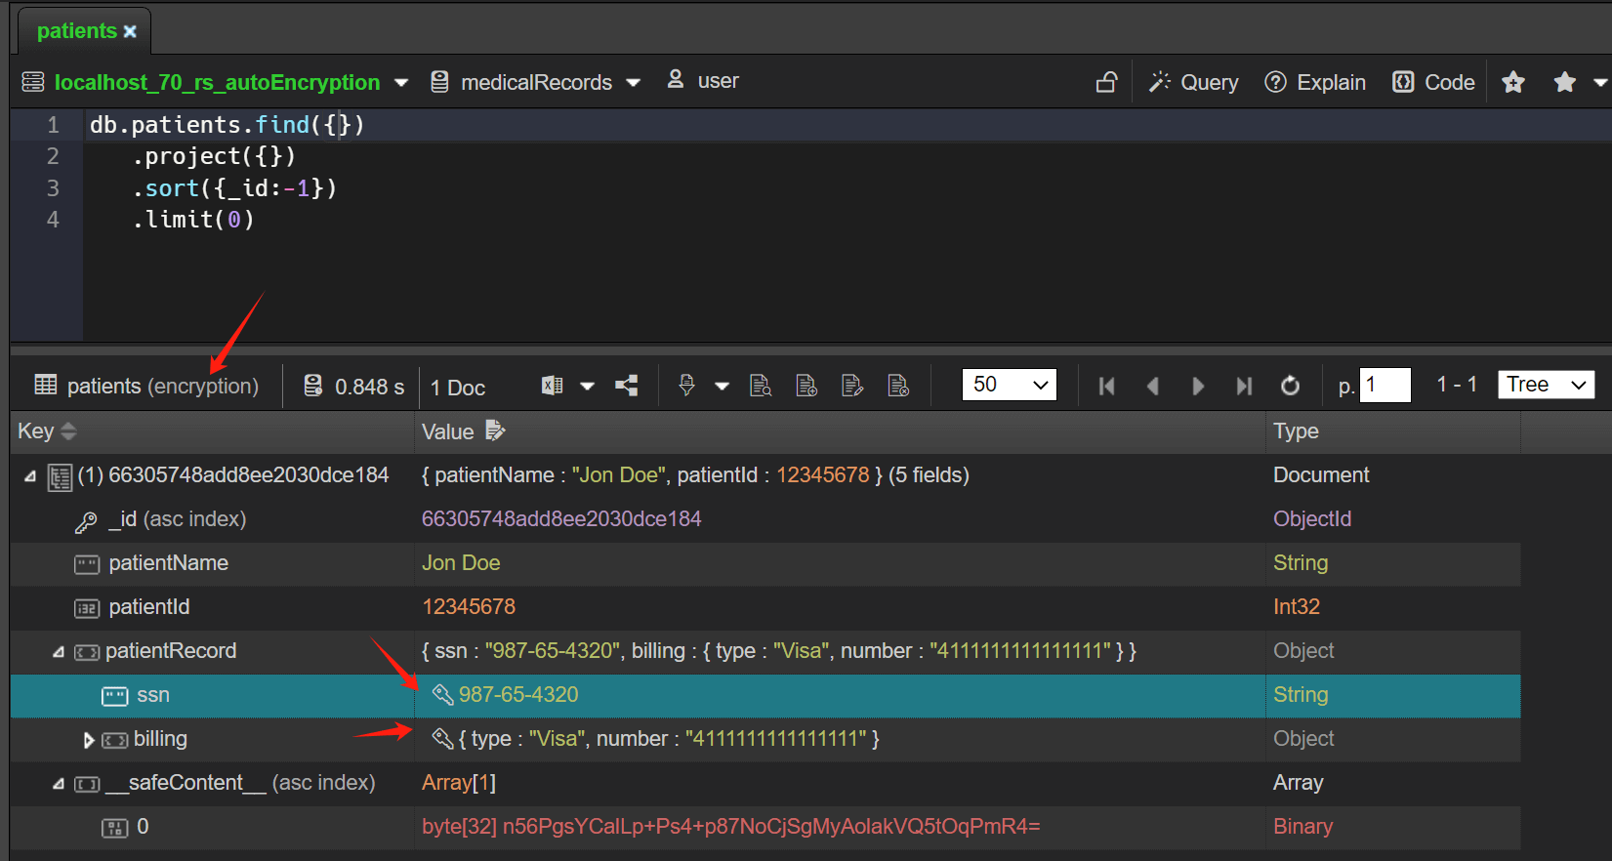Click the delete document icon
This screenshot has width=1612, height=861.
(x=898, y=386)
